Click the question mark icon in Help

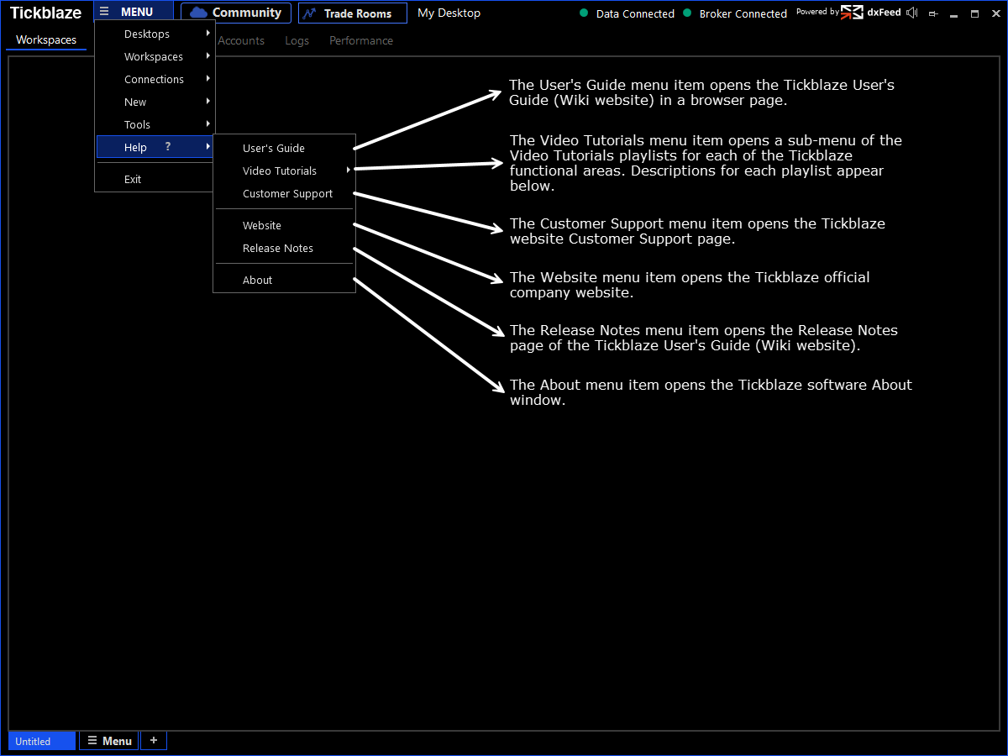(x=168, y=147)
